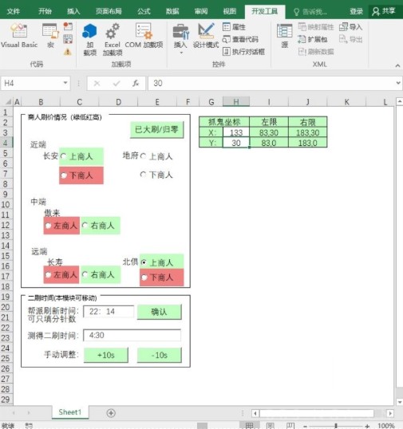Click Run Dialog (执行对话框)
This screenshot has height=429, width=403.
(243, 52)
